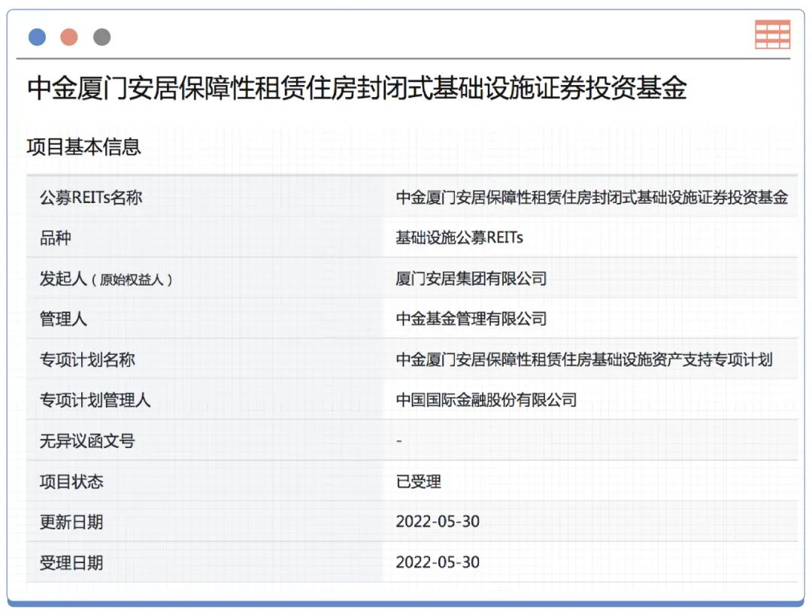The image size is (812, 615).
Task: Click the 公募REITs名称 row label
Action: point(90,198)
